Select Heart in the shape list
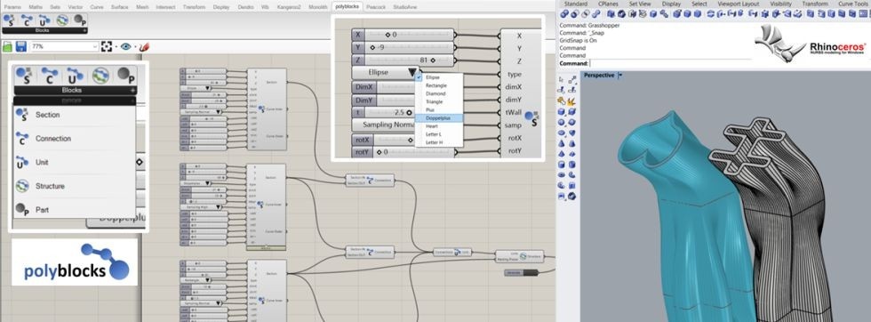 tap(439, 126)
